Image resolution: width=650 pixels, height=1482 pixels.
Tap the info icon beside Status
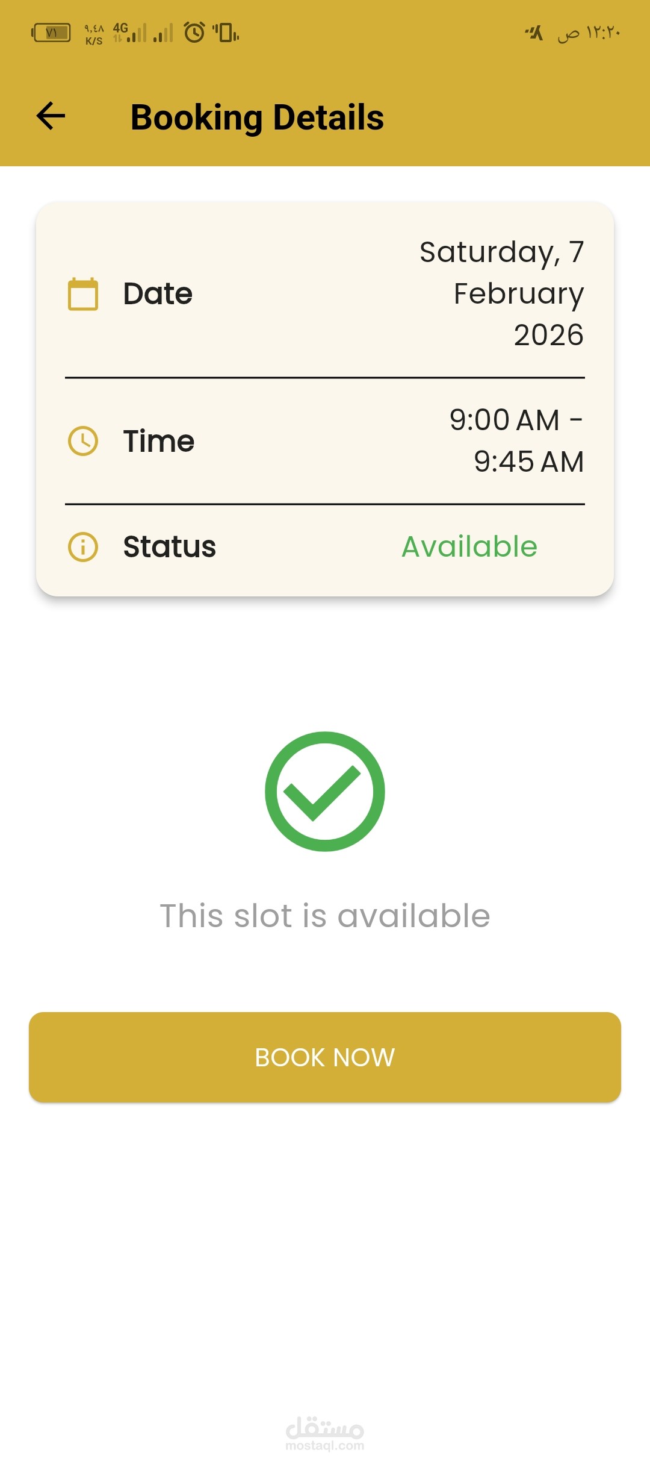[83, 547]
